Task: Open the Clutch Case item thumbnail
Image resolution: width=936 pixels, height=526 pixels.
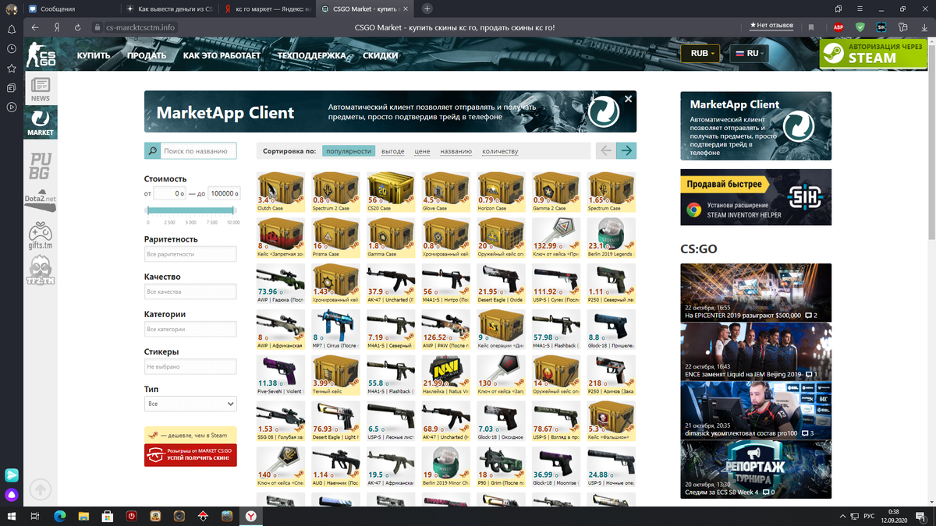Action: tap(281, 192)
